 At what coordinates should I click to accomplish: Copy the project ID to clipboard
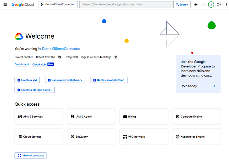point(116,57)
